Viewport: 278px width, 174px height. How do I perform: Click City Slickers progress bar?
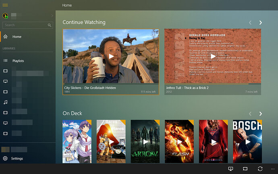(x=111, y=84)
